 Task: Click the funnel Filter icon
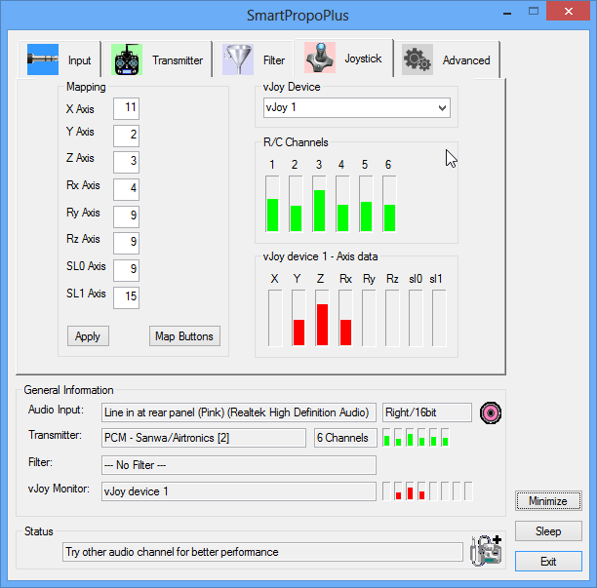[x=238, y=59]
